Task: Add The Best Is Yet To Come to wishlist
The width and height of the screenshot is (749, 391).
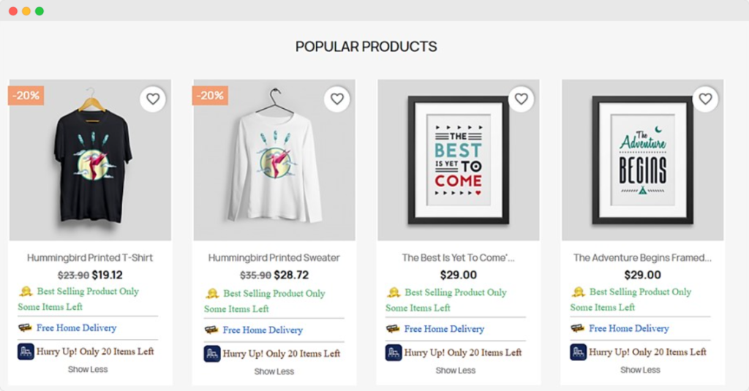Action: pyautogui.click(x=522, y=99)
